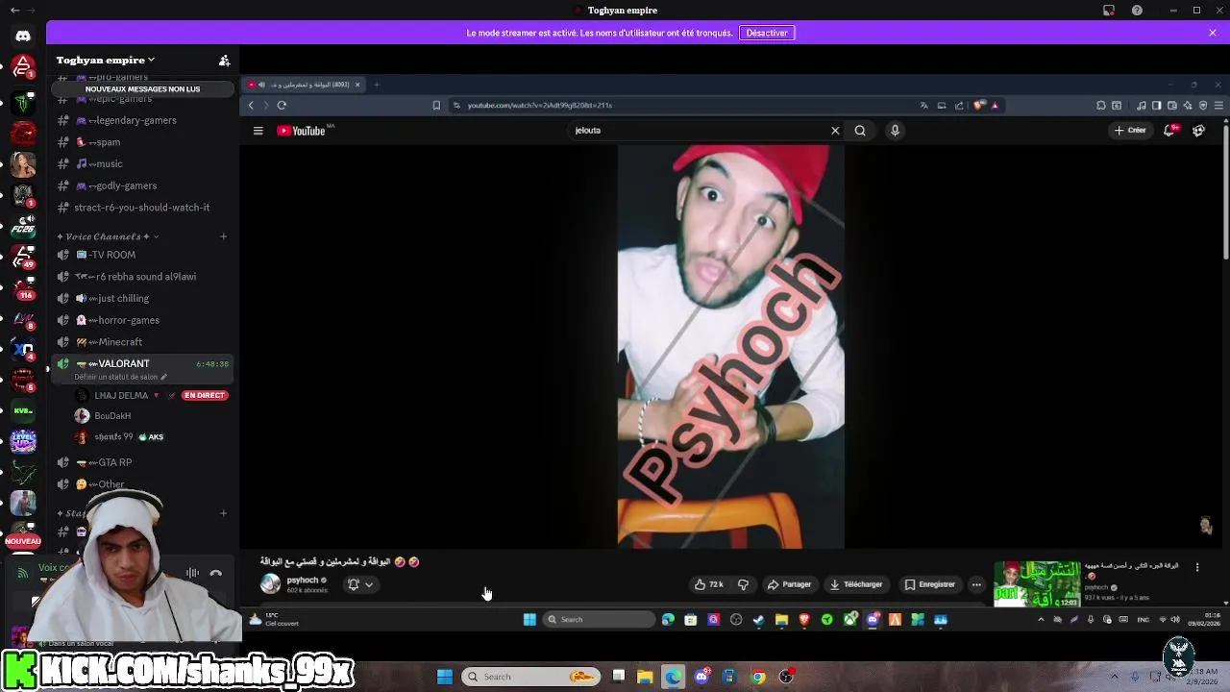1230x692 pixels.
Task: Open the Windows Start button on bottom taskbar
Action: [x=445, y=677]
